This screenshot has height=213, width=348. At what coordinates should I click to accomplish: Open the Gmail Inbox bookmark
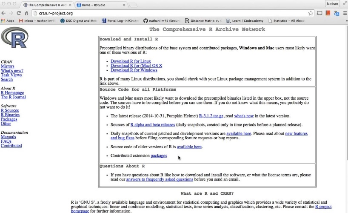tap(37, 21)
